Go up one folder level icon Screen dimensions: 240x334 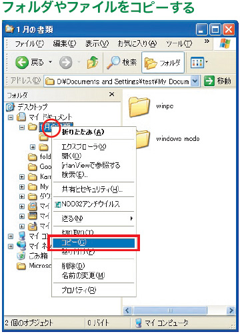93,62
